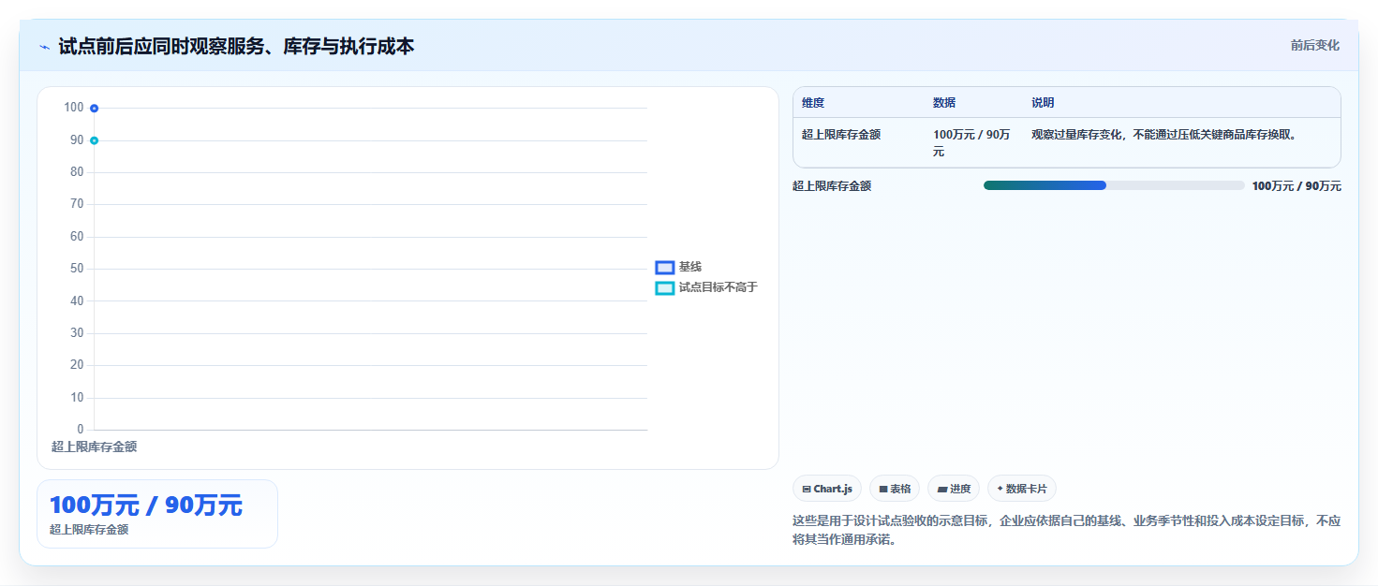This screenshot has width=1378, height=586.
Task: Toggle the 基线 legend item
Action: [x=679, y=268]
